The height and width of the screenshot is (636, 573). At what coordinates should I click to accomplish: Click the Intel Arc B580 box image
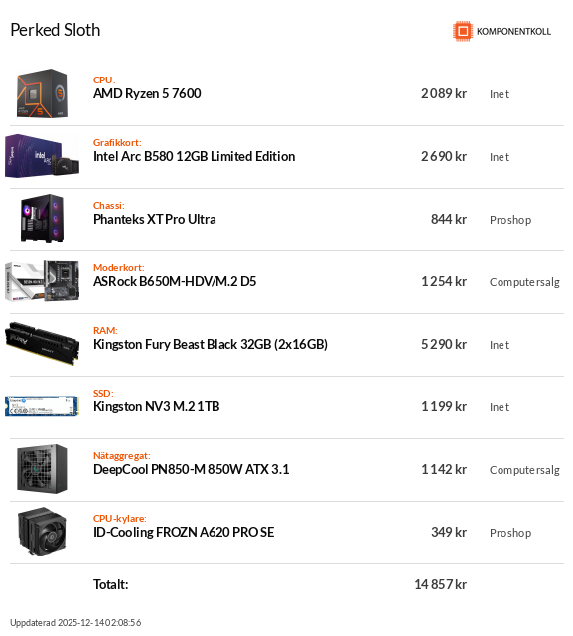click(42, 156)
